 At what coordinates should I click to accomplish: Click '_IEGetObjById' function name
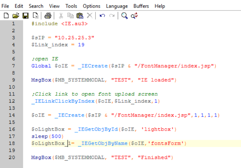[96, 129]
